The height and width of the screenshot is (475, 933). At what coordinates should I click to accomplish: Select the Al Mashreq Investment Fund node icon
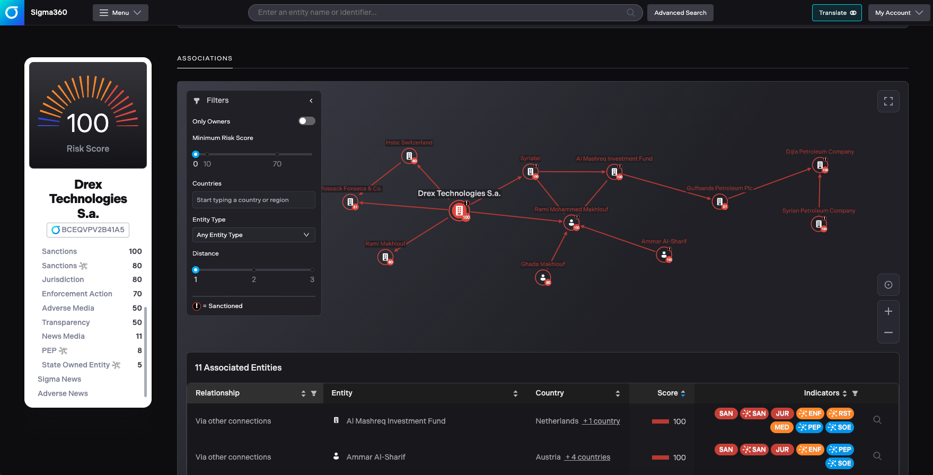614,172
